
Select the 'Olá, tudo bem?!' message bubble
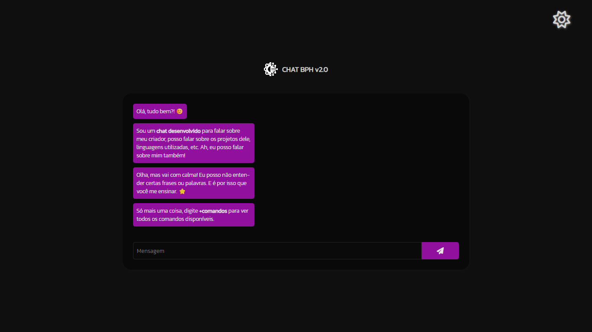point(159,111)
